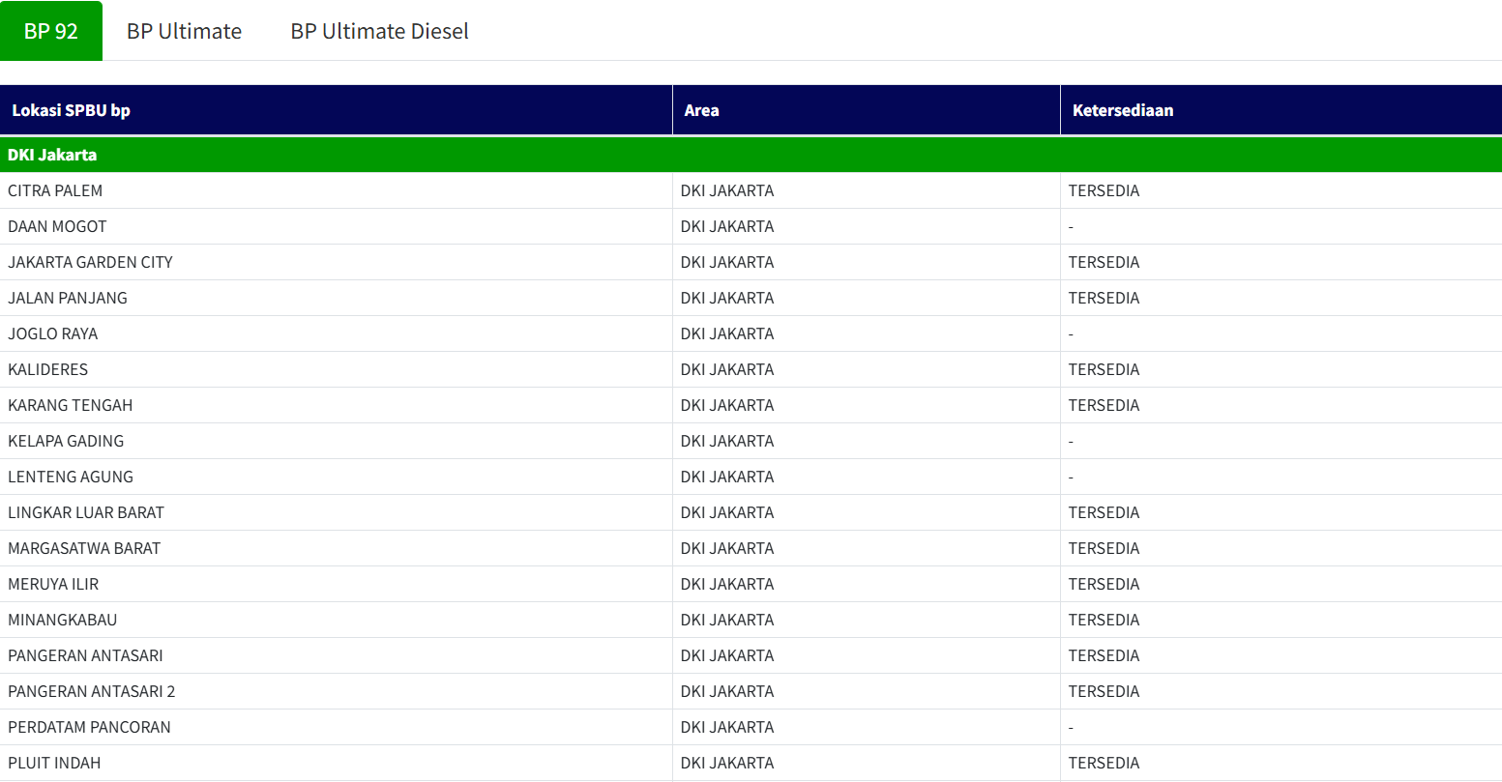The width and height of the screenshot is (1502, 782).
Task: Click the Area column header
Action: pos(701,110)
